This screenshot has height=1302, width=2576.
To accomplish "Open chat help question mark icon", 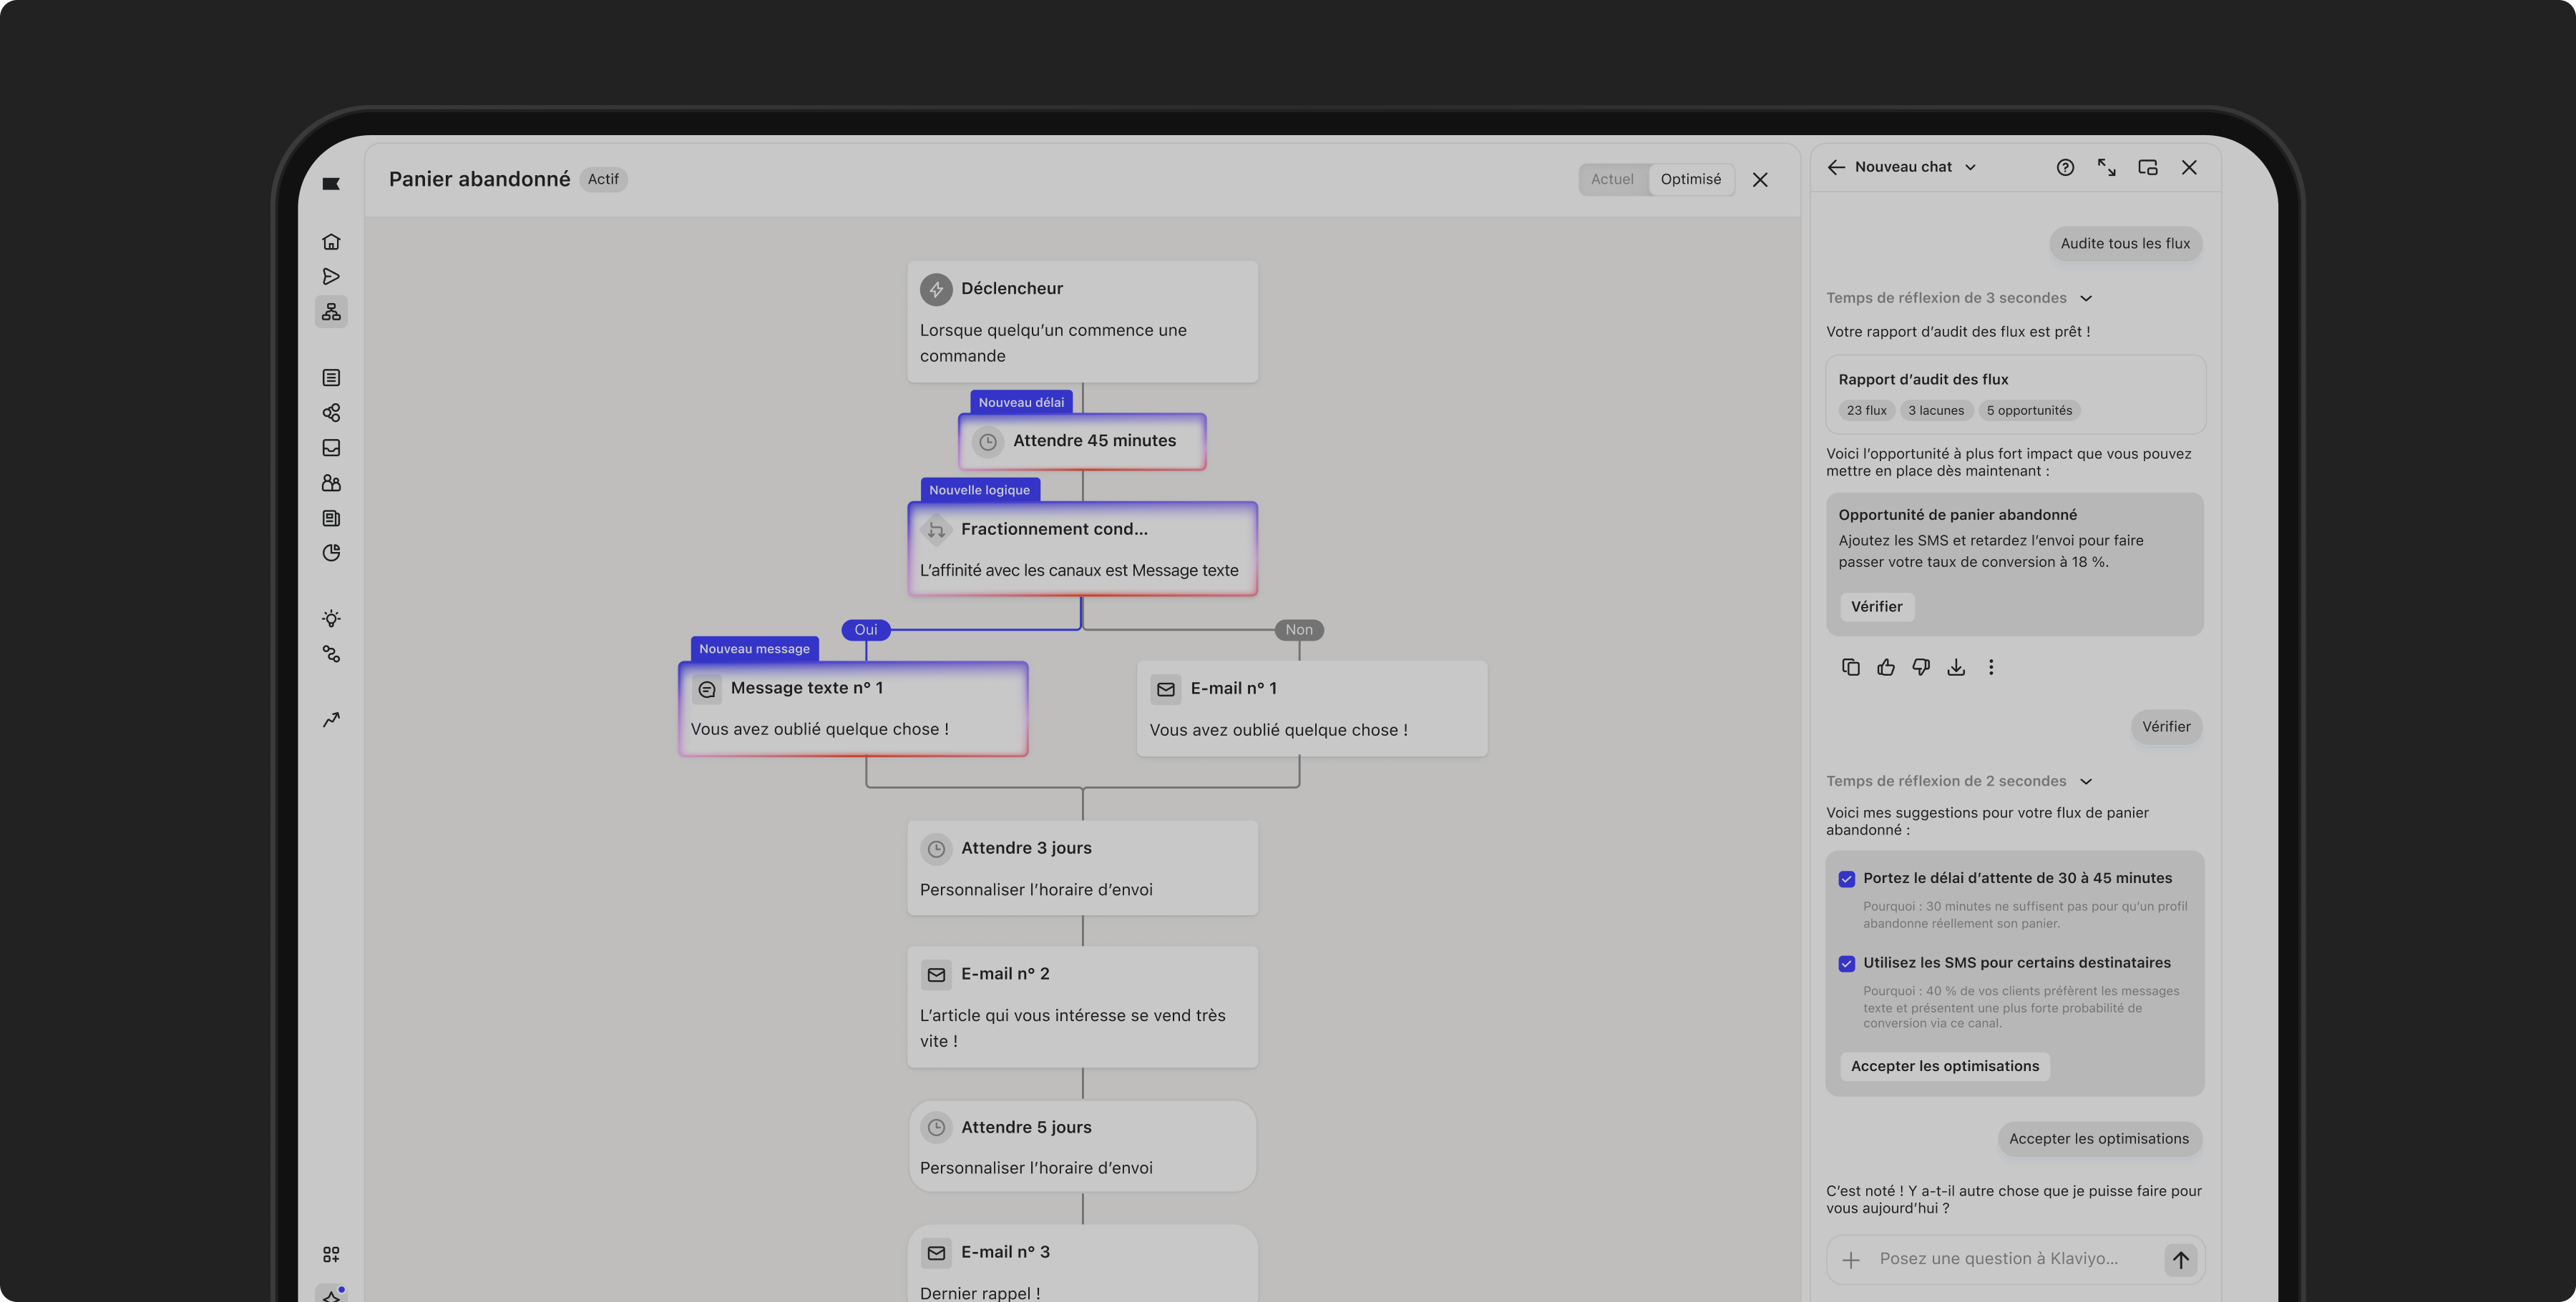I will (2065, 168).
